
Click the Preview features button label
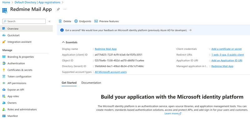pyautogui.click(x=109, y=21)
